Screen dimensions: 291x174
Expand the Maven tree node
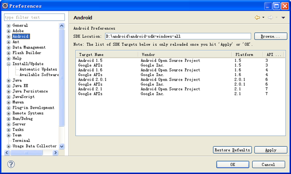9,102
